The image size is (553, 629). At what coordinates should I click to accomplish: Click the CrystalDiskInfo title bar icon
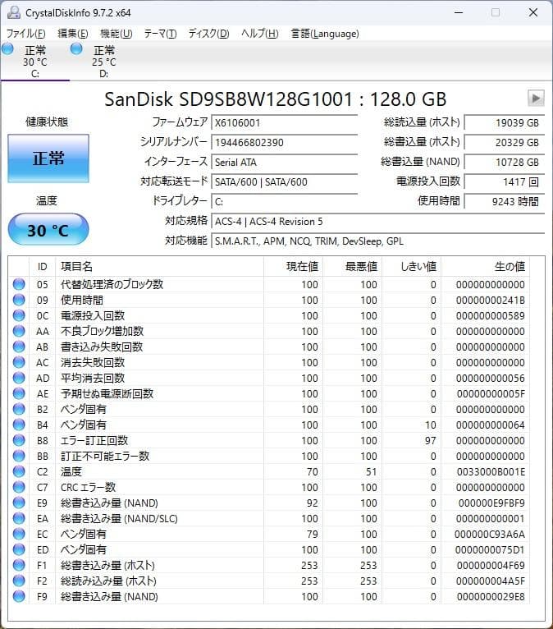pos(14,12)
